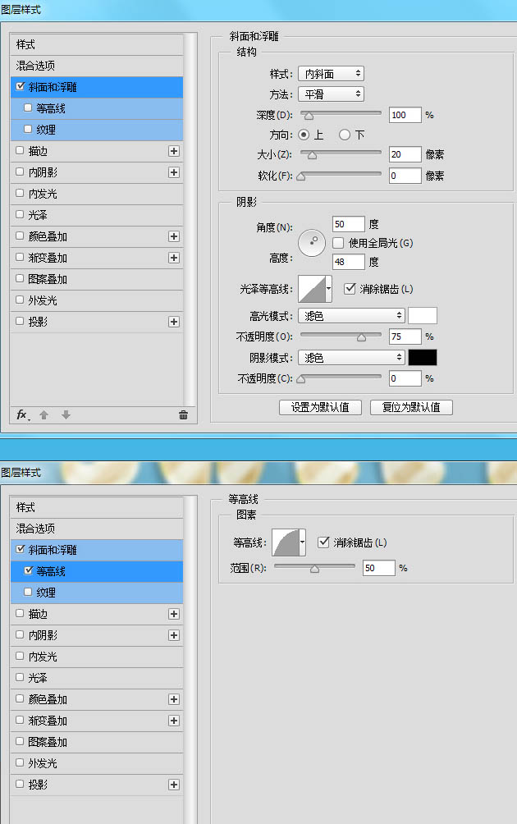Screen dimensions: 517x824
Task: Check the 使用全局光 checkbox
Action: 338,243
